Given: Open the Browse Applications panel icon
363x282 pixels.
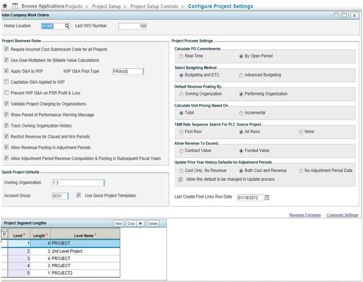Looking at the screenshot, I should 15,6.
